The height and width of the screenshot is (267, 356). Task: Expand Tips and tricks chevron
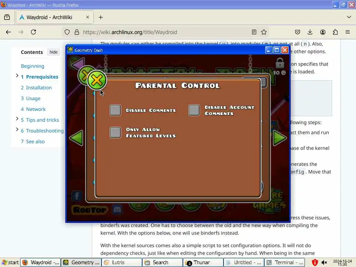click(17, 119)
